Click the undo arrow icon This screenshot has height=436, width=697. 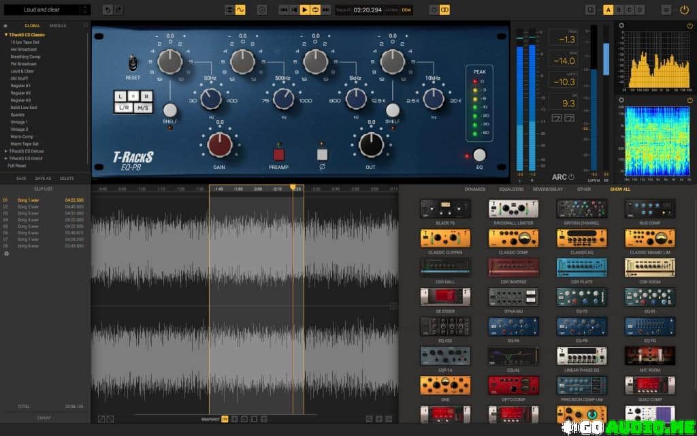coord(107,10)
